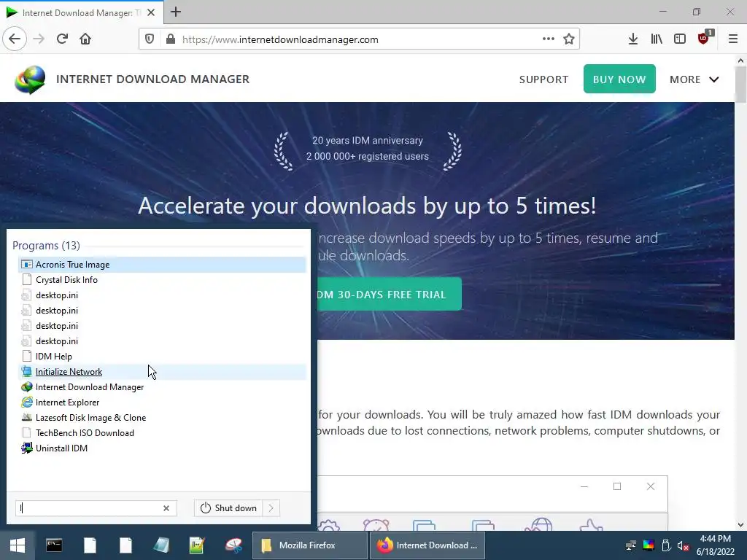Click the network tray icon
This screenshot has height=560, width=747.
pyautogui.click(x=631, y=545)
